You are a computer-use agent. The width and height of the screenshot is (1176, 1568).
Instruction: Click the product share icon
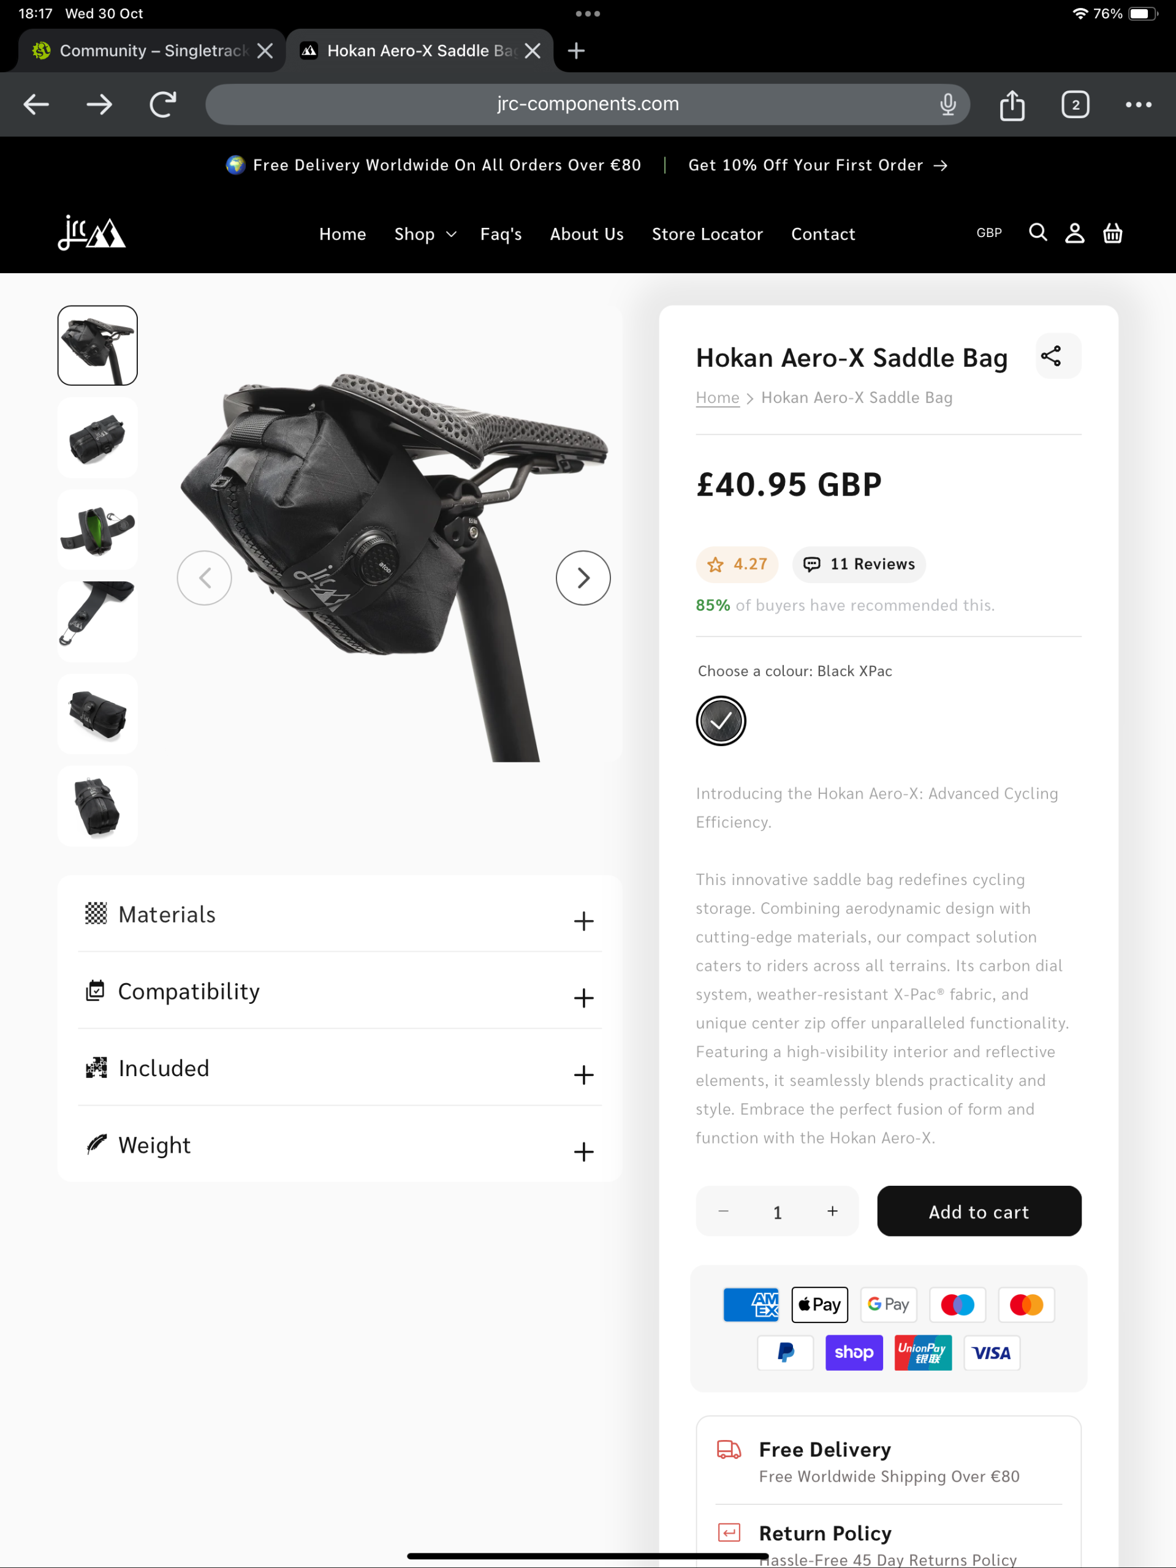tap(1050, 356)
